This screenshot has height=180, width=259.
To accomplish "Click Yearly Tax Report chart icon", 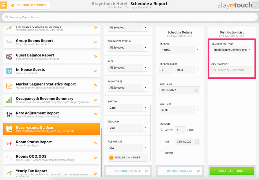I will 9,172.
